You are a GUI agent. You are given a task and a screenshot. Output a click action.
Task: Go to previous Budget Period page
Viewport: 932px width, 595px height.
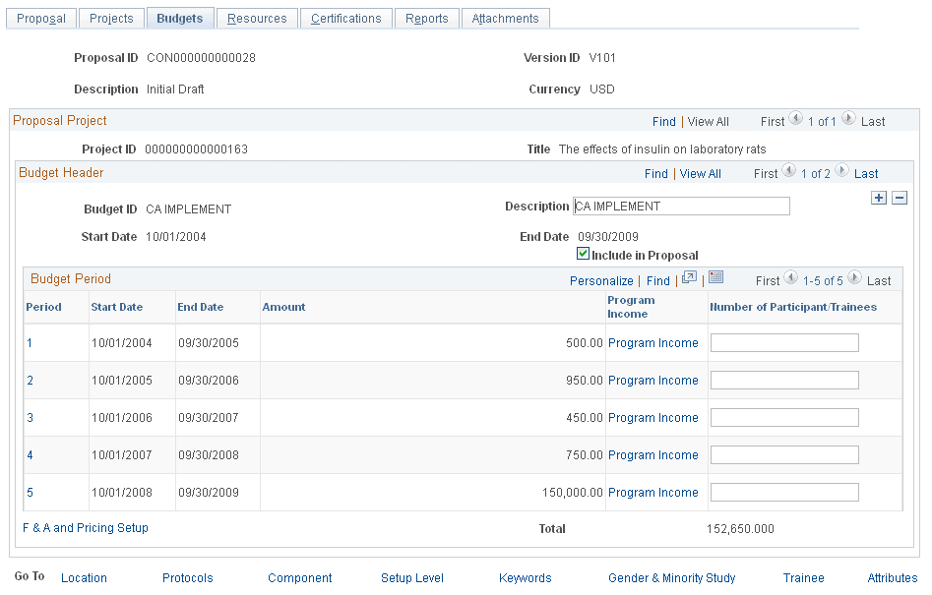tap(791, 277)
